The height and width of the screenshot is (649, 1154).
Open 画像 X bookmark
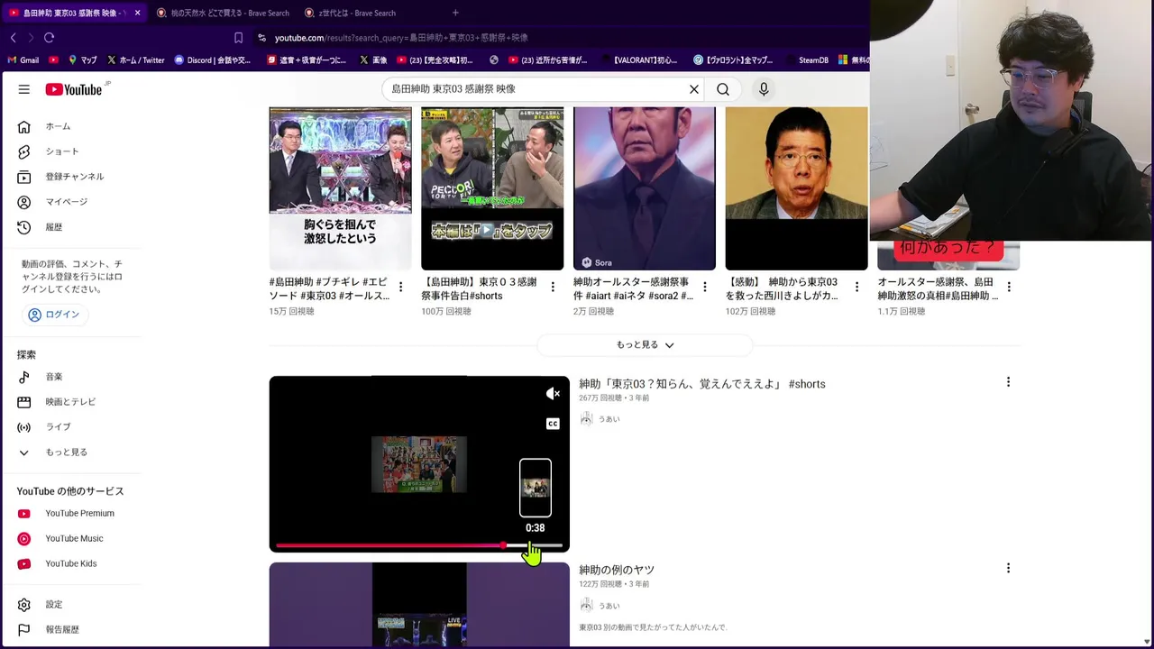tap(373, 60)
